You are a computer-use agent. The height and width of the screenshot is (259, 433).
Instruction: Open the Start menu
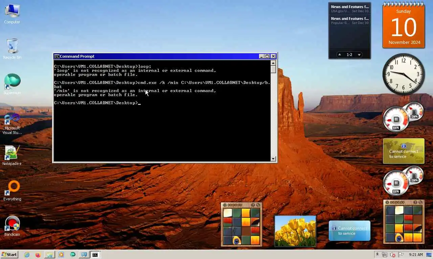point(9,255)
